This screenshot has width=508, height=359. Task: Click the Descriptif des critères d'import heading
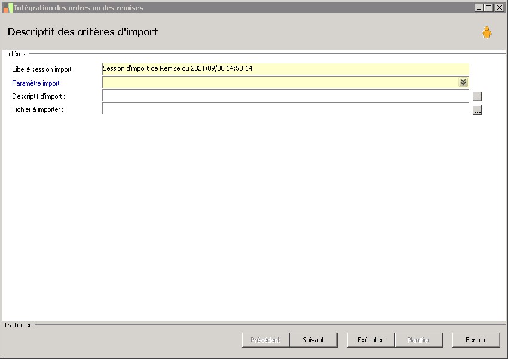pyautogui.click(x=82, y=32)
